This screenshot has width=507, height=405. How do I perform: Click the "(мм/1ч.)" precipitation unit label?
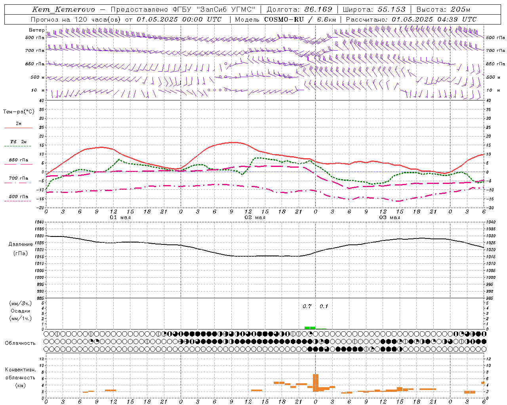21,318
